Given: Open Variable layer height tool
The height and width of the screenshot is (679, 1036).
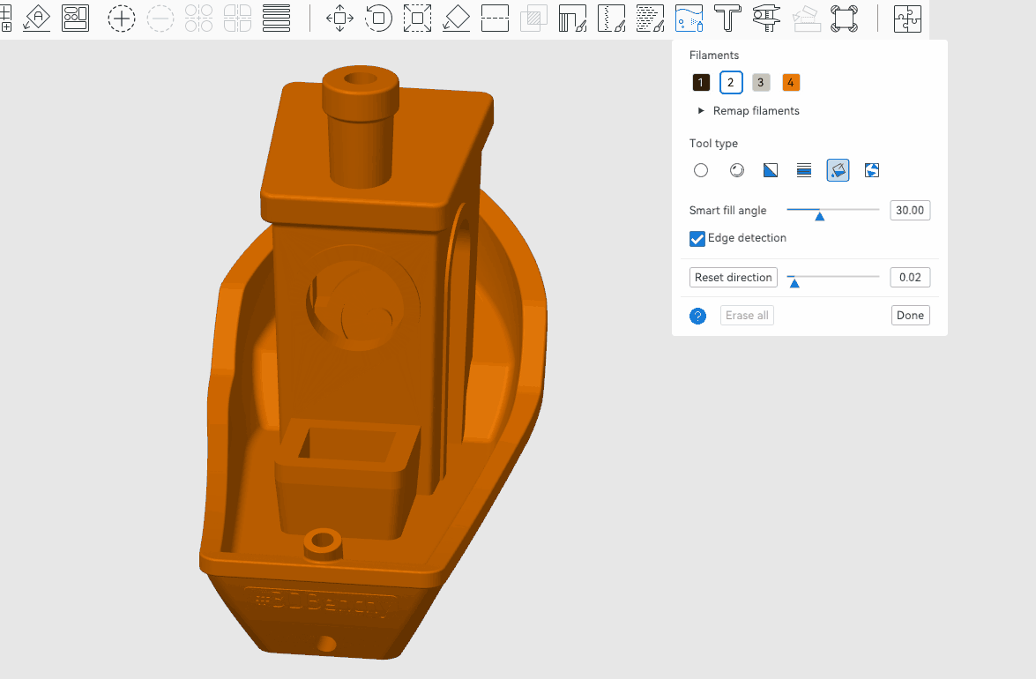Looking at the screenshot, I should (276, 18).
